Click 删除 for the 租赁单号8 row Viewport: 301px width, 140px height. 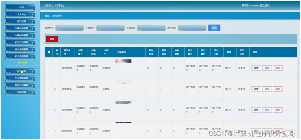pos(277,68)
